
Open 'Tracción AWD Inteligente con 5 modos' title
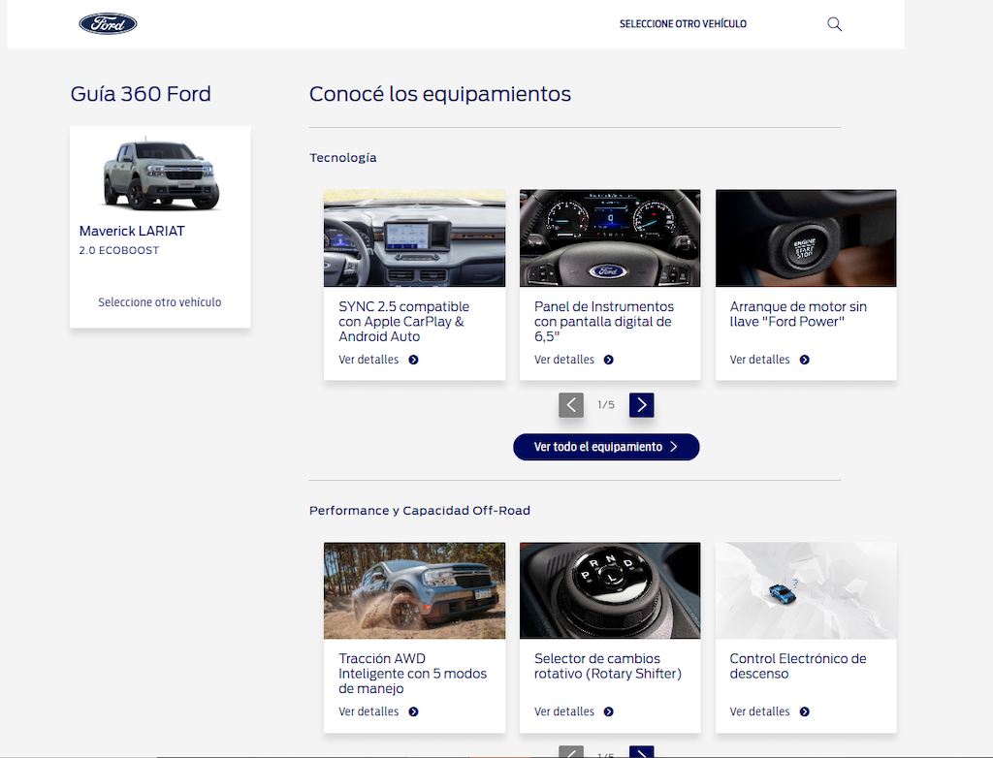[412, 674]
